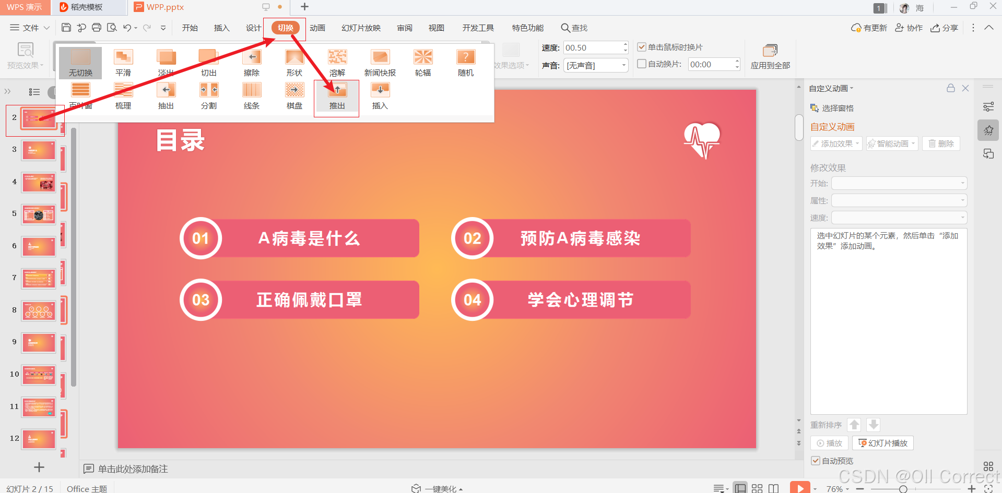
Task: Zoom in with the plus button
Action: pos(972,489)
